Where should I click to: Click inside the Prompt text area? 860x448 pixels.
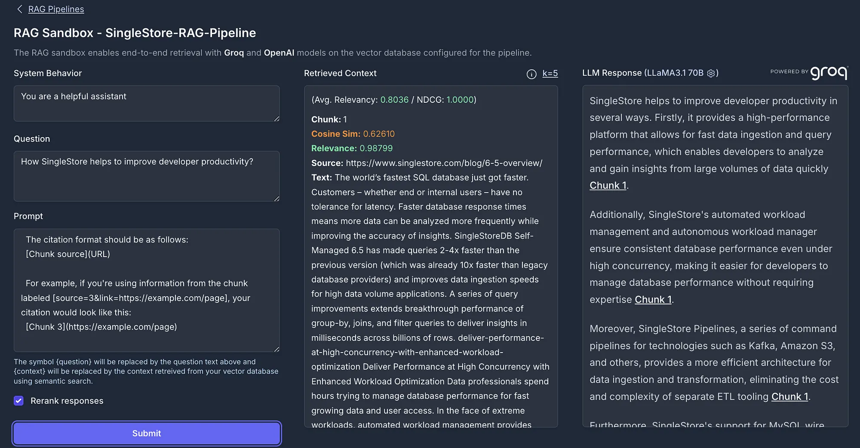(x=147, y=290)
